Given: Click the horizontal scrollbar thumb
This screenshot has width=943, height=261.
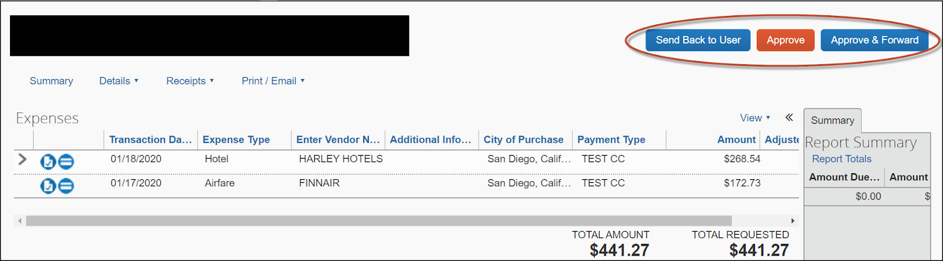Looking at the screenshot, I should pyautogui.click(x=379, y=221).
